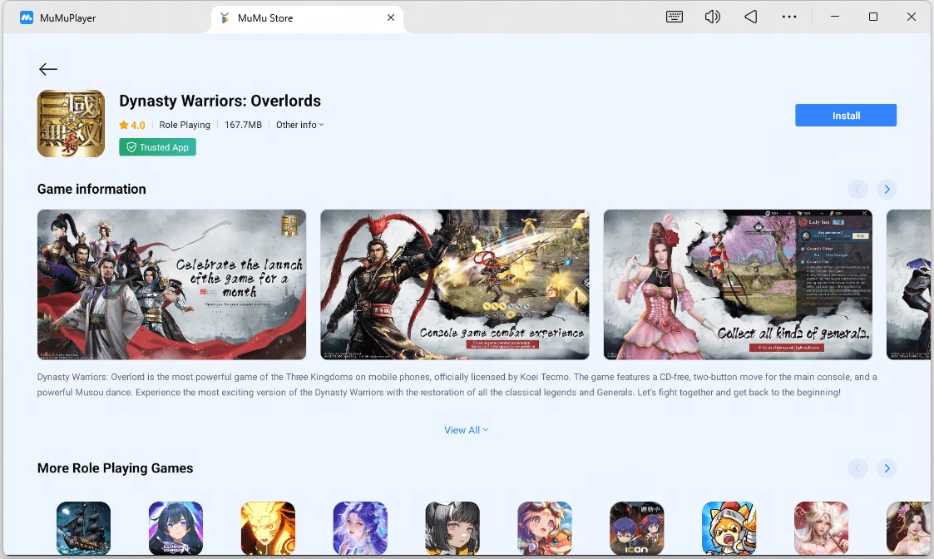Open the 'Console game combat experience' screenshot
934x559 pixels.
tap(454, 284)
